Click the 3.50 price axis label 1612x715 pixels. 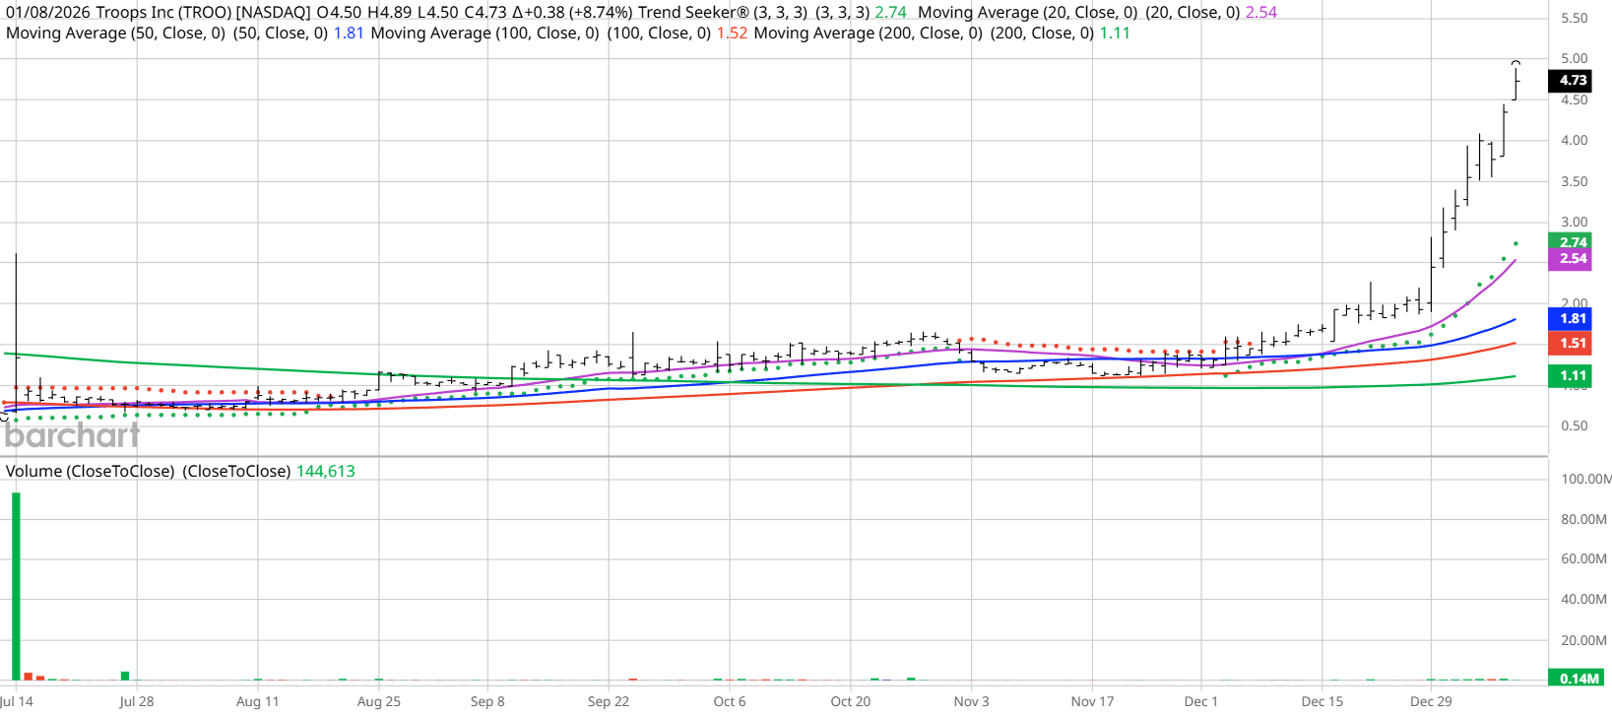pos(1575,182)
